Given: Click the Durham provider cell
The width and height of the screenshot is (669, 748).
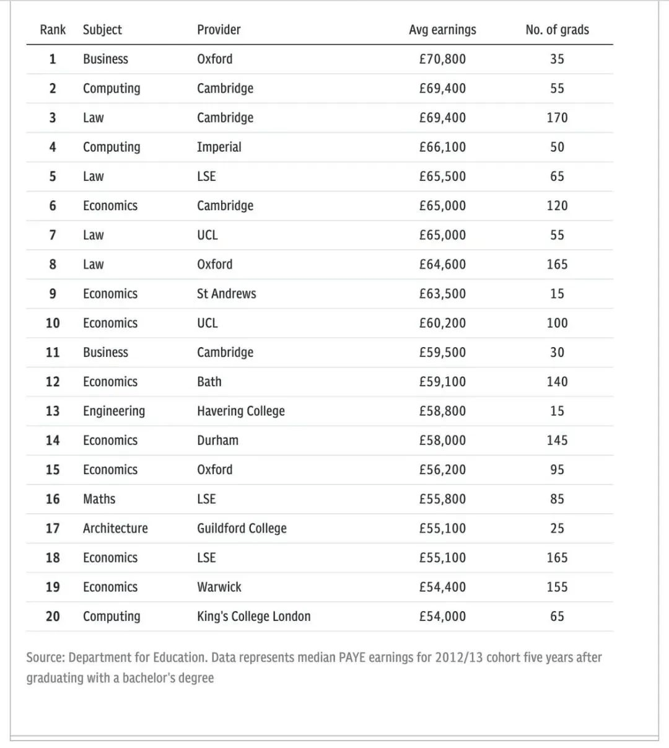Looking at the screenshot, I should point(217,441).
